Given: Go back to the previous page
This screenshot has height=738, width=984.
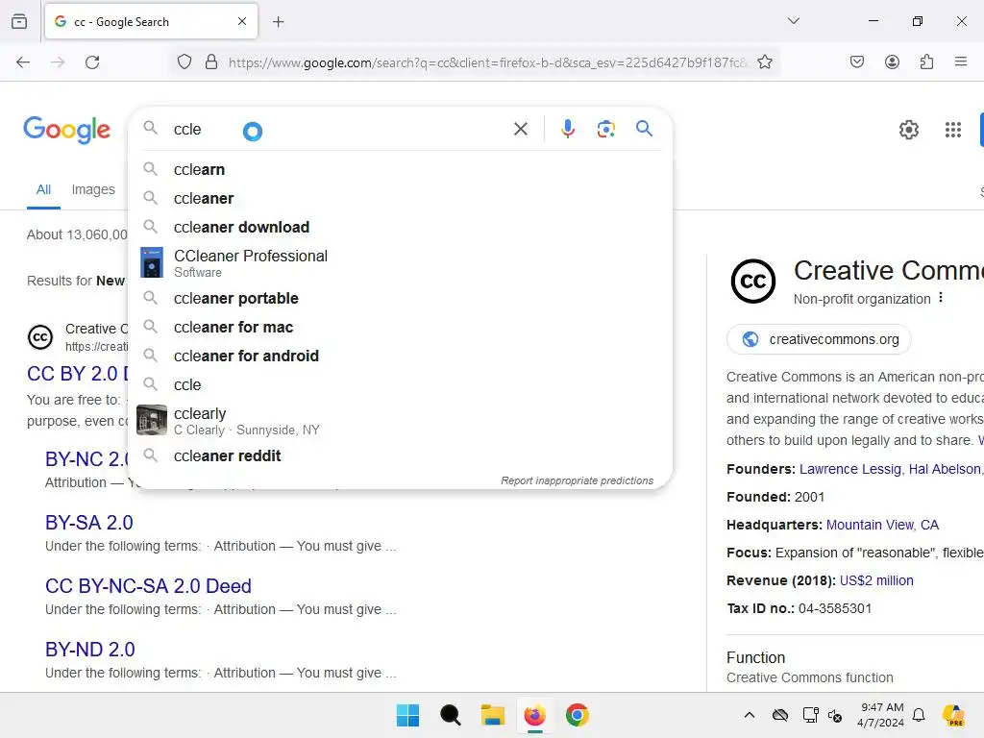Looking at the screenshot, I should [x=23, y=62].
